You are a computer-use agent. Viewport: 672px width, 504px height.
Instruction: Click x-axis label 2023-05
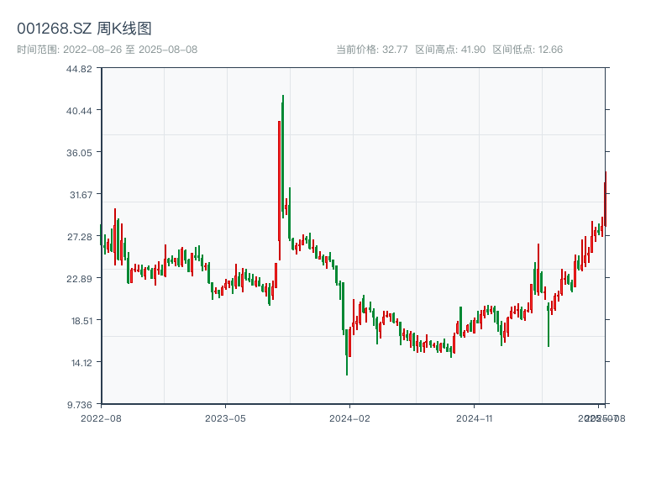pyautogui.click(x=225, y=418)
